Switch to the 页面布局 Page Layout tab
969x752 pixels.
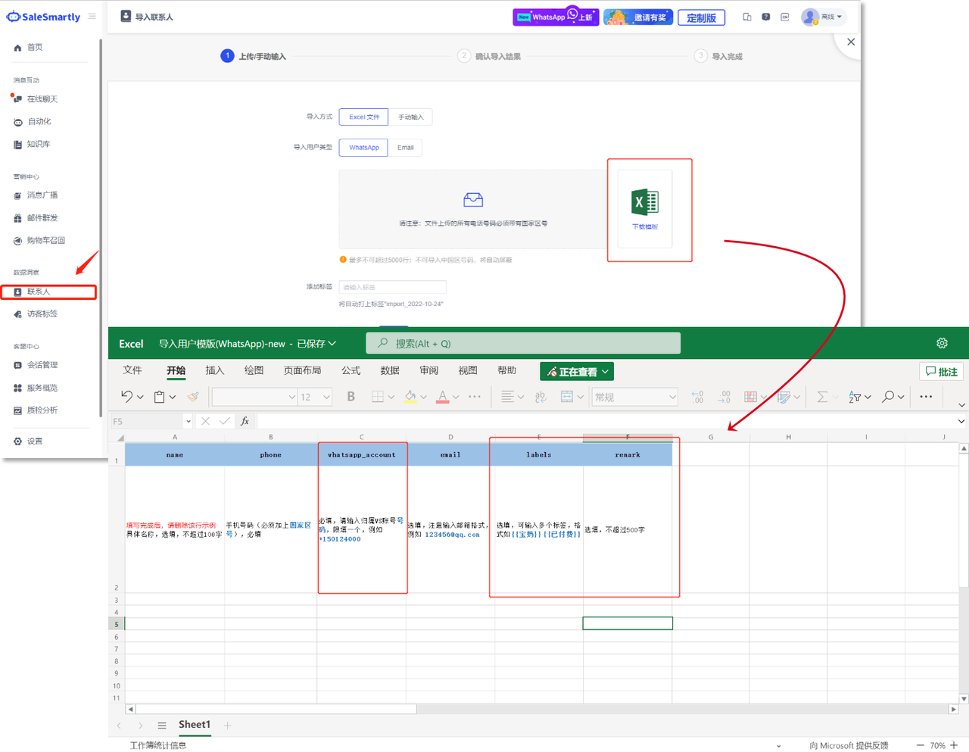[302, 371]
